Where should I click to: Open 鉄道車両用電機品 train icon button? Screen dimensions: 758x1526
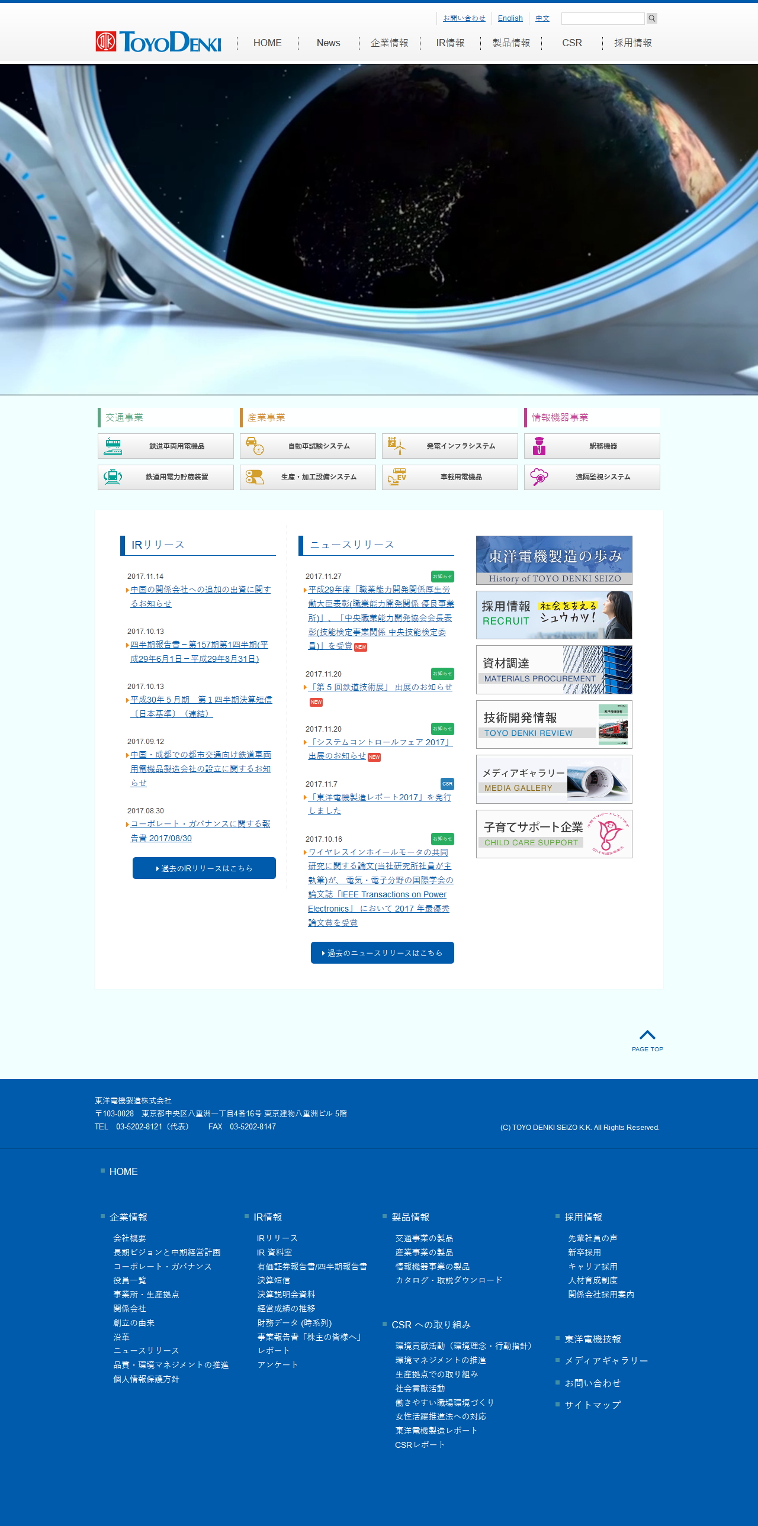pos(165,446)
